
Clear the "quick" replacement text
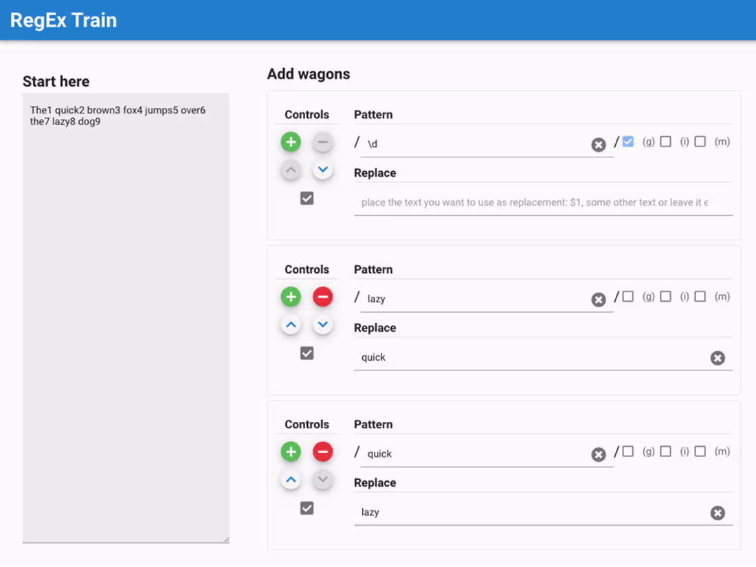(x=718, y=358)
